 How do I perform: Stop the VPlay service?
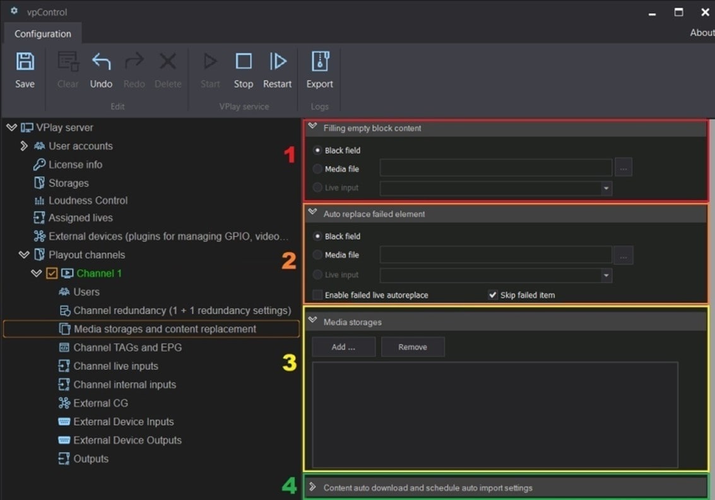[244, 62]
